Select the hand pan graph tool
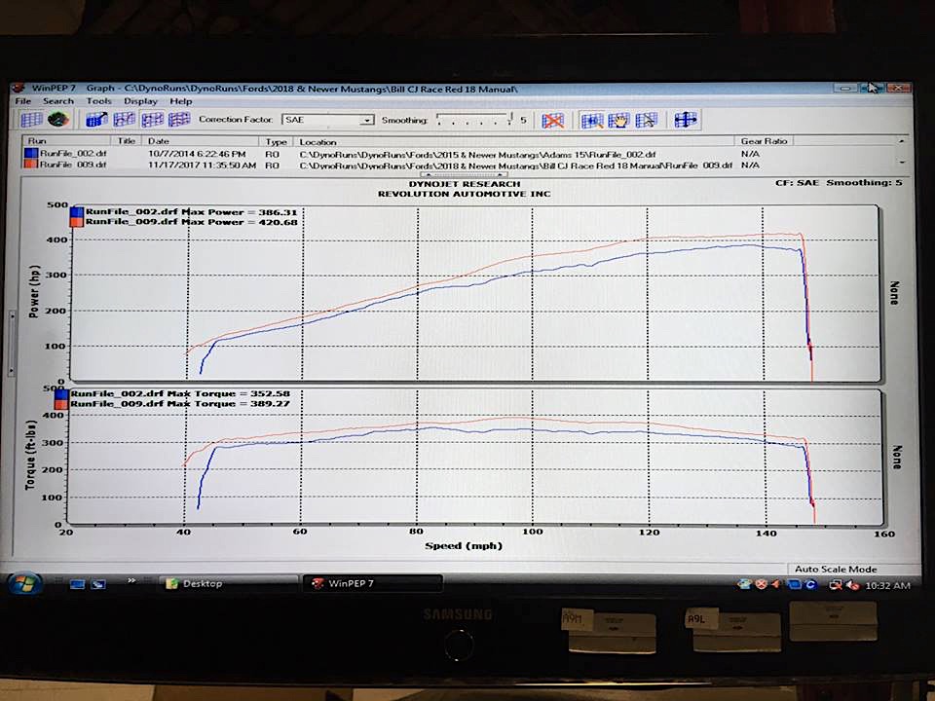The width and height of the screenshot is (935, 701). click(619, 121)
